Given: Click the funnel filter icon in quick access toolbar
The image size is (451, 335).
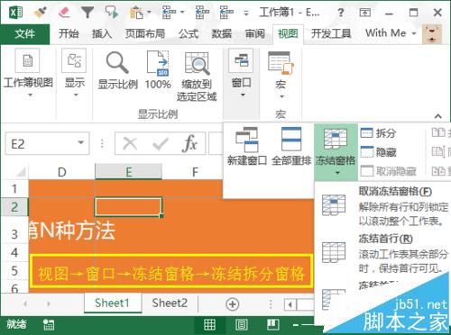Looking at the screenshot, I should pyautogui.click(x=87, y=13).
